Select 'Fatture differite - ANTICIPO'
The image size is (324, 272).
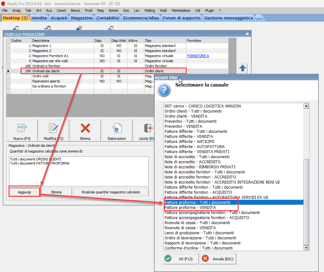click(x=234, y=142)
